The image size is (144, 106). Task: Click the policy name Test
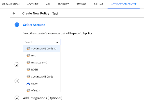point(55,14)
